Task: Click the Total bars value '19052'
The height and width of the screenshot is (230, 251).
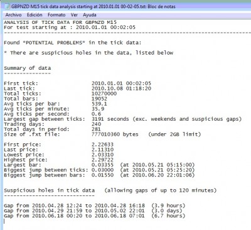Action: click(x=99, y=99)
